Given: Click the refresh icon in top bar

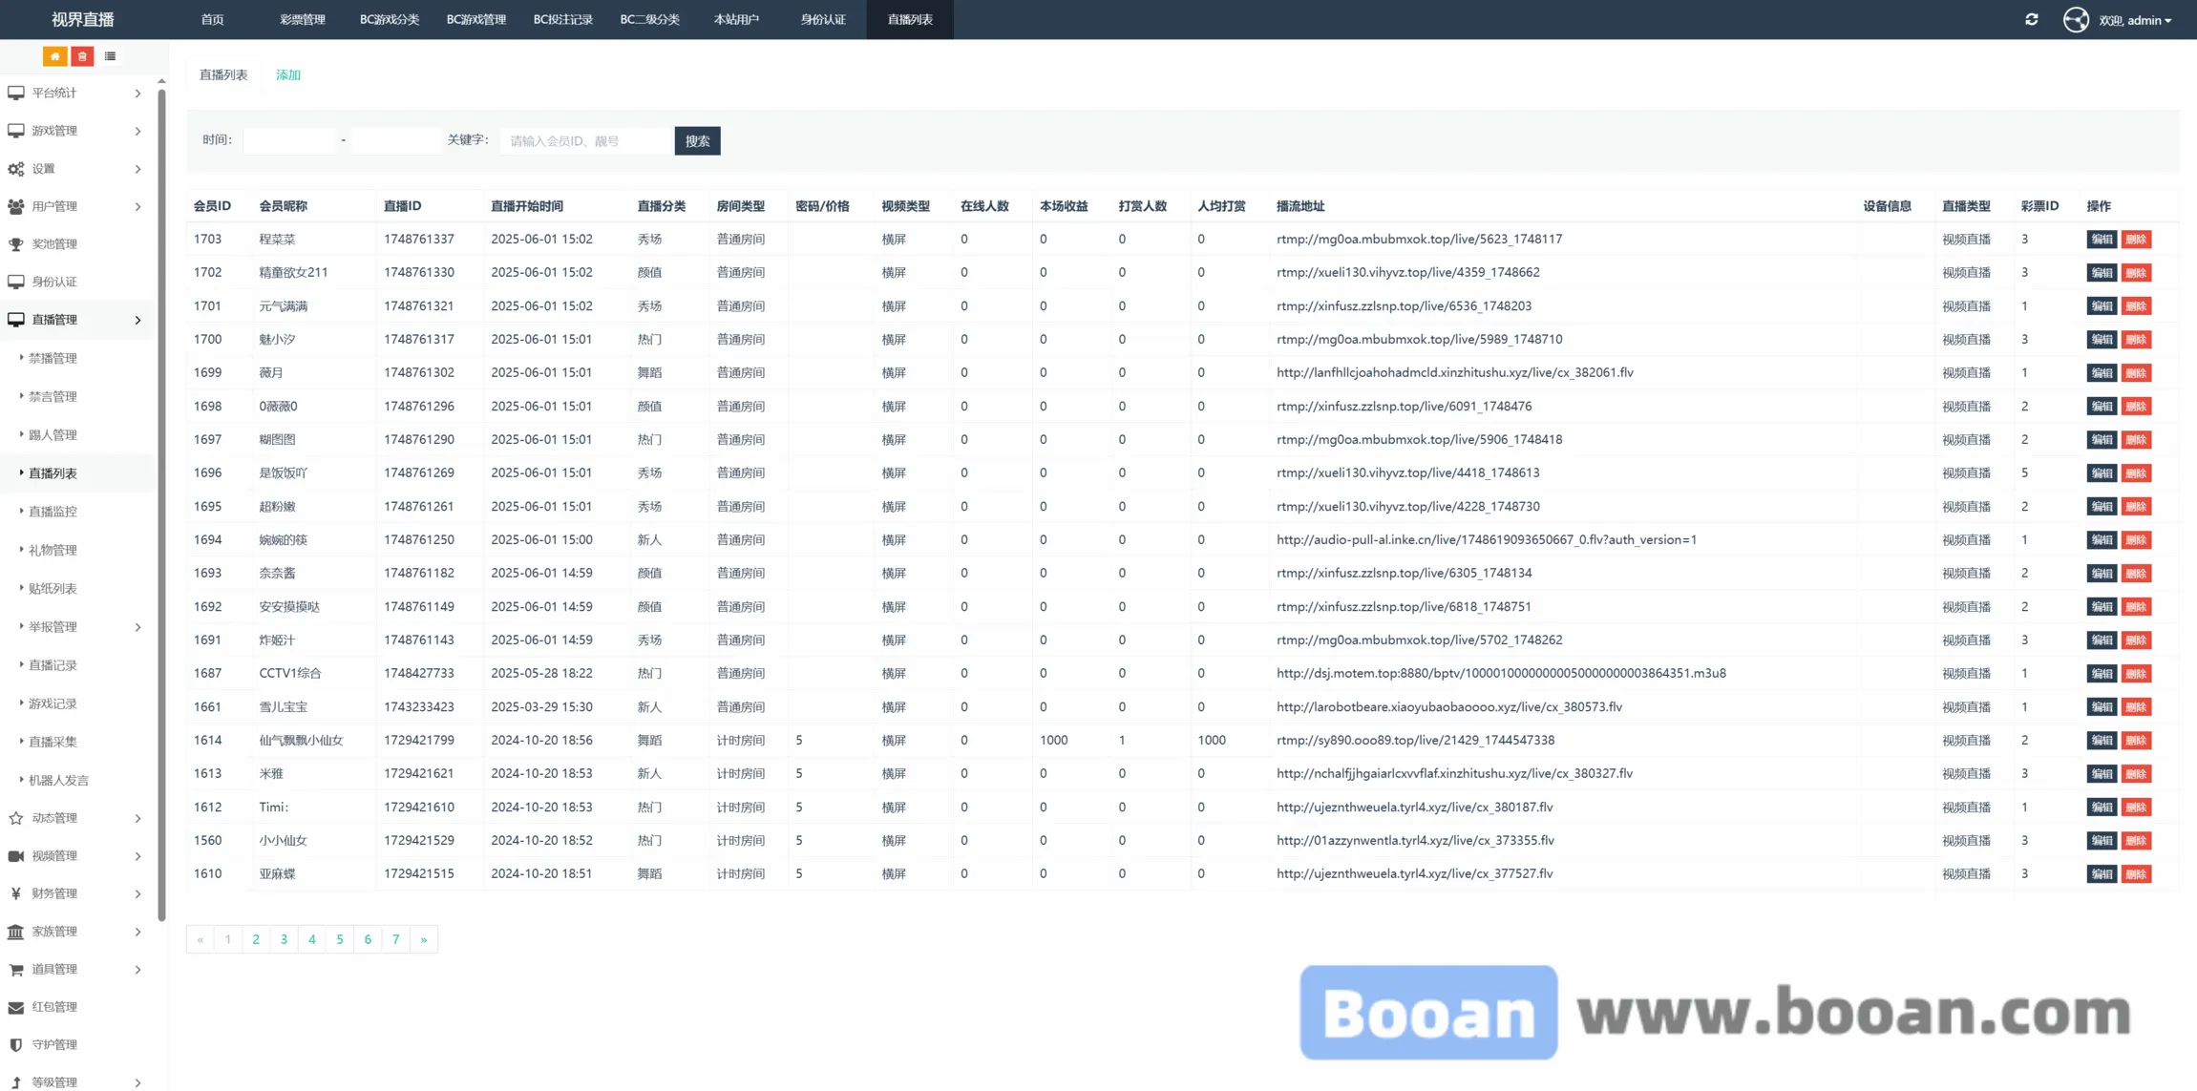Looking at the screenshot, I should point(2031,19).
